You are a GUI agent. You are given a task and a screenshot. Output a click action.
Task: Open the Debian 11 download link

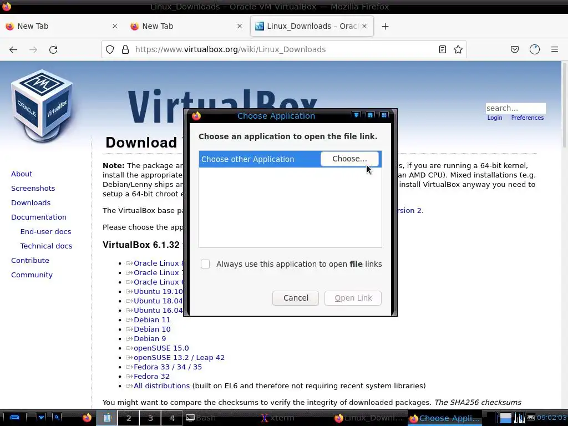coord(152,320)
